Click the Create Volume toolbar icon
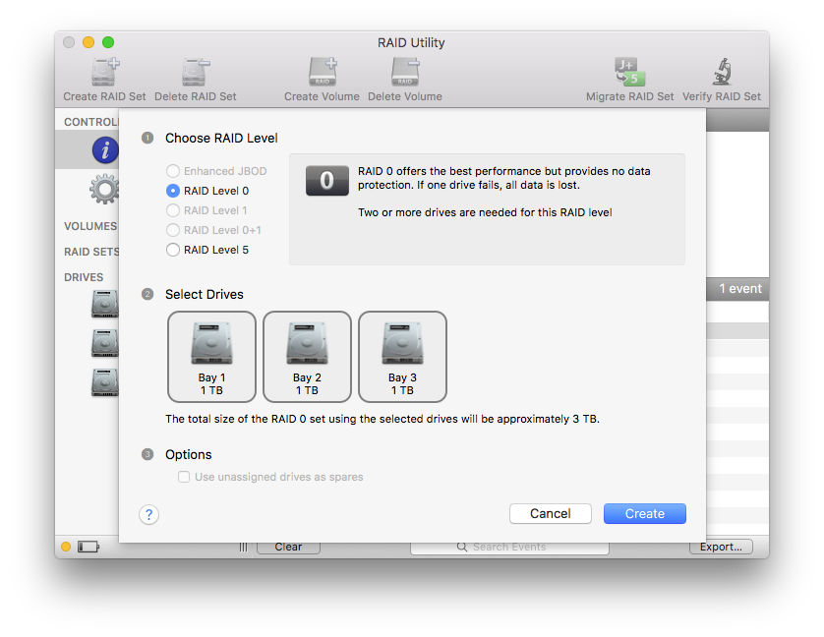The height and width of the screenshot is (637, 824). (322, 74)
